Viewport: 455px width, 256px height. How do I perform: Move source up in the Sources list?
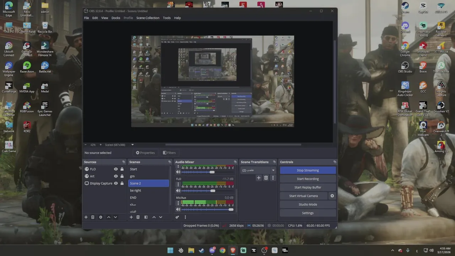[109, 217]
